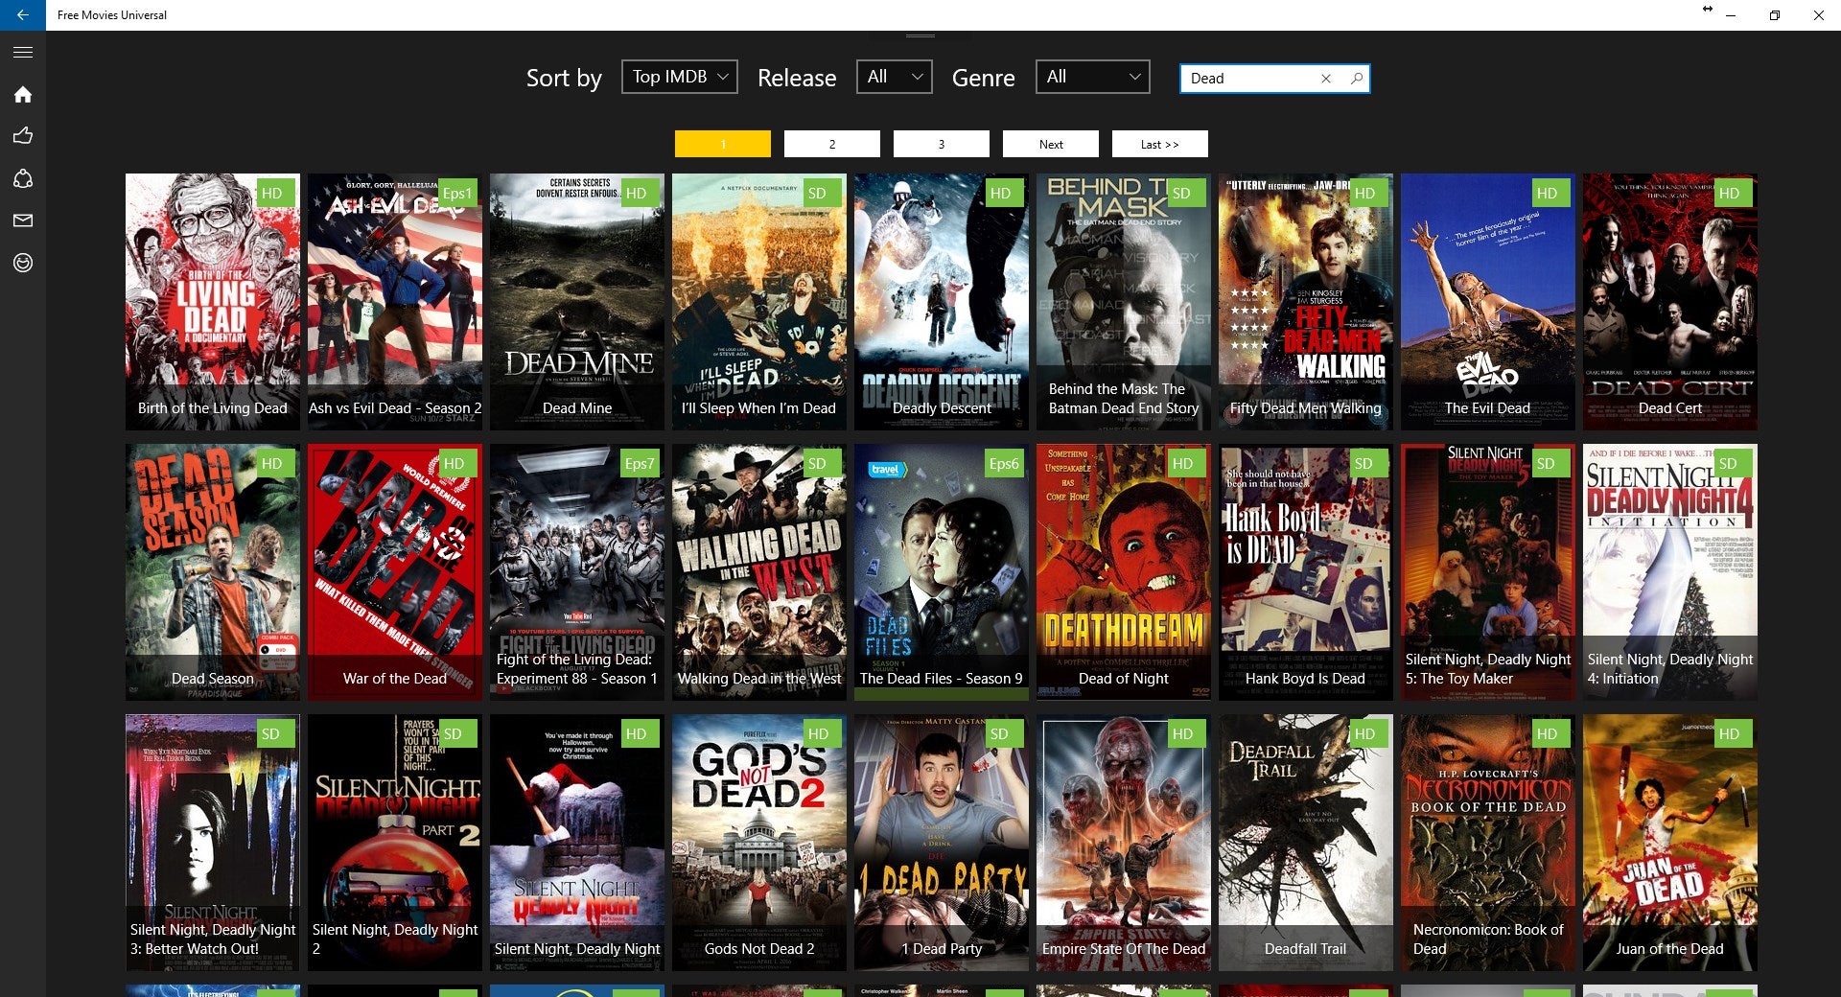The image size is (1841, 997).
Task: Go to page 3
Action: coord(942,144)
